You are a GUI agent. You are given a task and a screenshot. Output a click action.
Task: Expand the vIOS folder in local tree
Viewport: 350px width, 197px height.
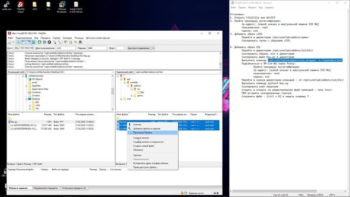point(30,106)
